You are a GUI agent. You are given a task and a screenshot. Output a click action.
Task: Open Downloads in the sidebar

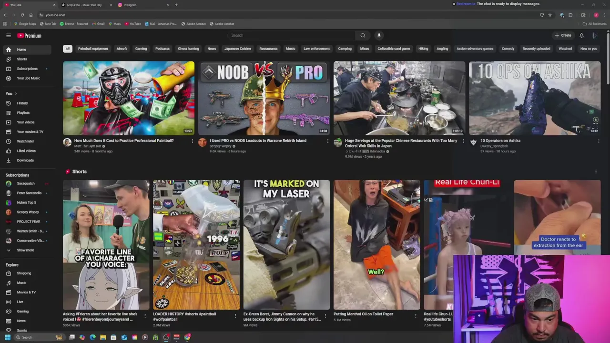point(28,160)
